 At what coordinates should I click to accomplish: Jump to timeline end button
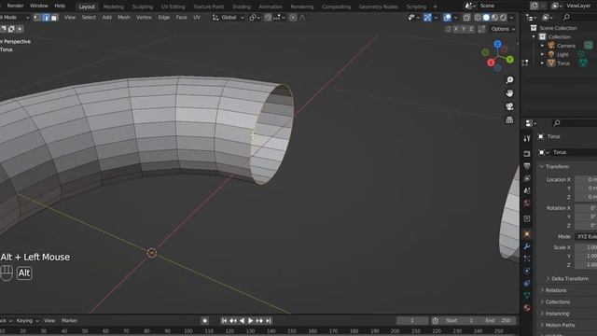(269, 321)
